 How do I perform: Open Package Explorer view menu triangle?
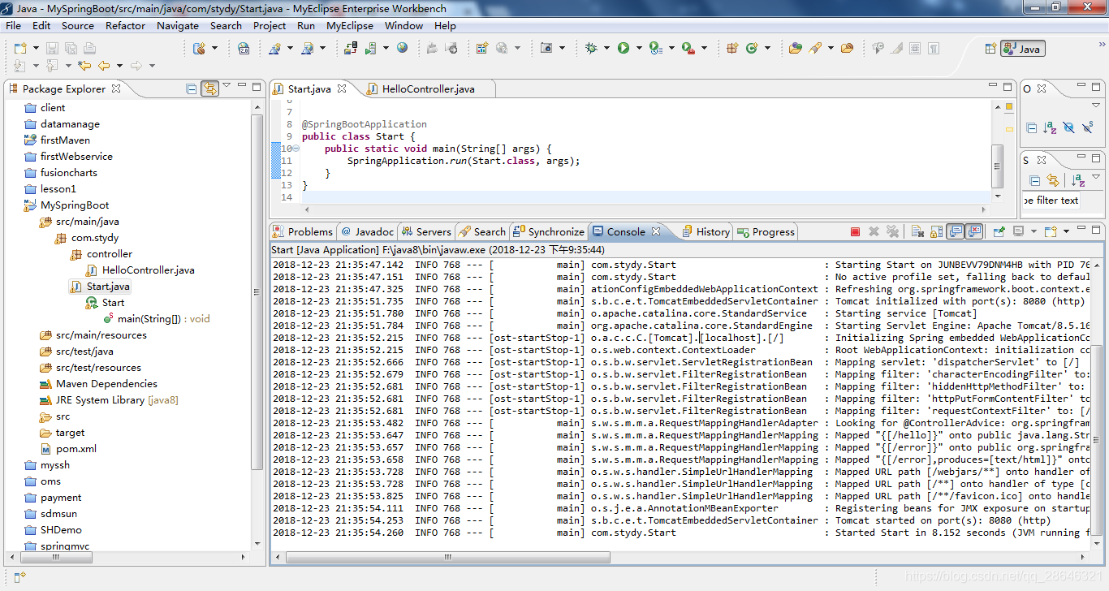pos(227,85)
